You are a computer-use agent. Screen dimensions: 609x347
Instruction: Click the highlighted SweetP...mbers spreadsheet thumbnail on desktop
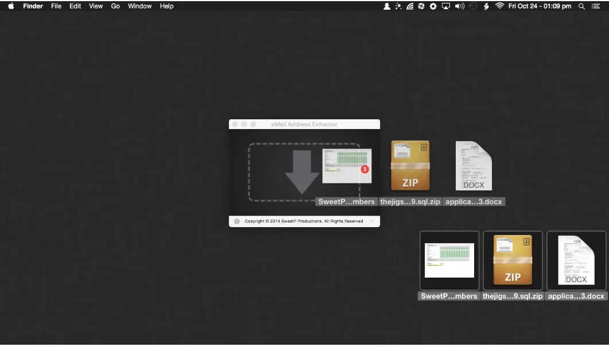tap(449, 260)
